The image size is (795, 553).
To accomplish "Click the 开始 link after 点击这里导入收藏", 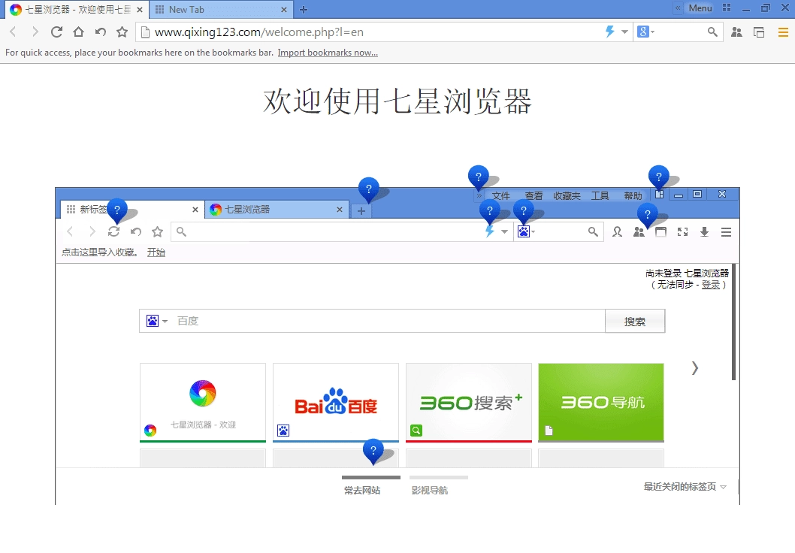I will (x=156, y=252).
